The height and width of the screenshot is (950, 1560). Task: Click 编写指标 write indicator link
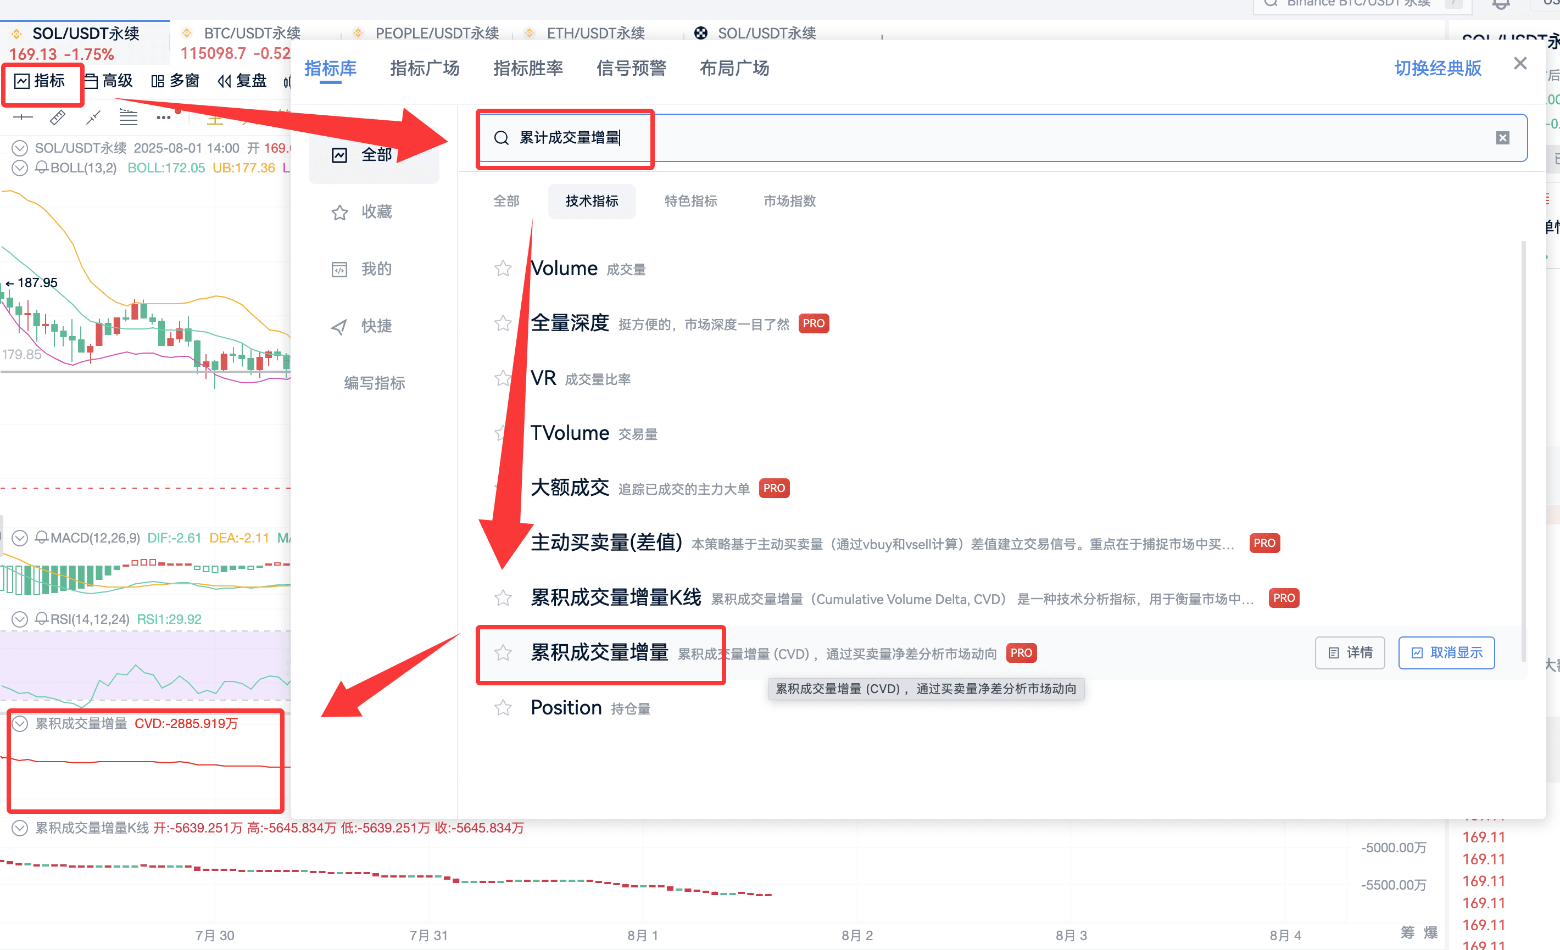pyautogui.click(x=374, y=383)
